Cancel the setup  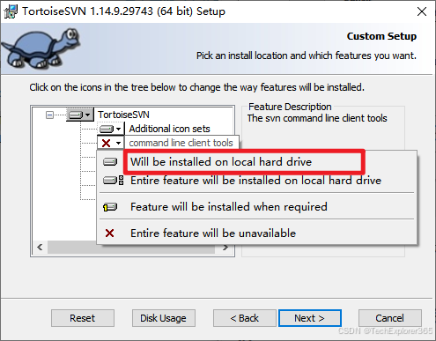[x=390, y=318]
